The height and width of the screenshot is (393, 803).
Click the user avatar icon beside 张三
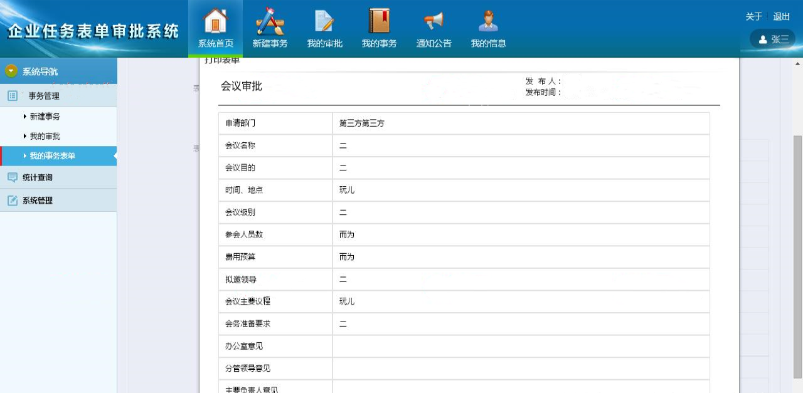763,39
